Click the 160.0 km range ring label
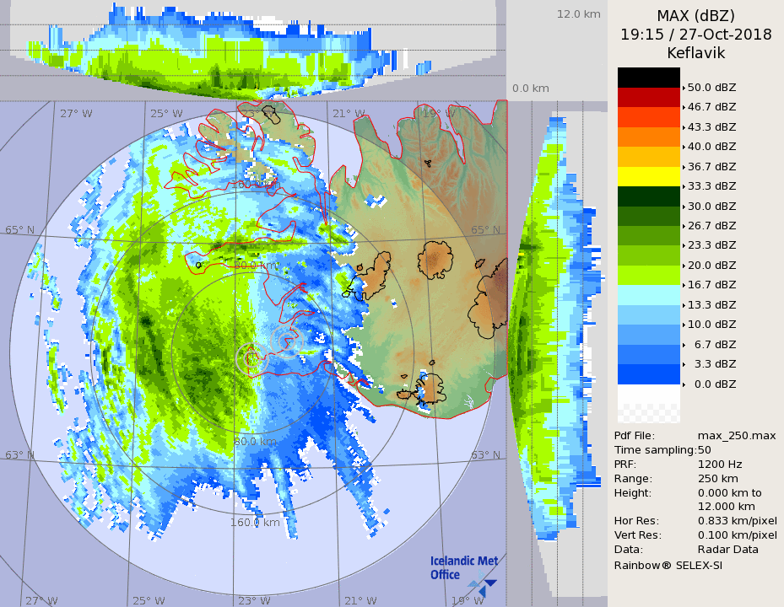This screenshot has width=784, height=607. click(255, 523)
